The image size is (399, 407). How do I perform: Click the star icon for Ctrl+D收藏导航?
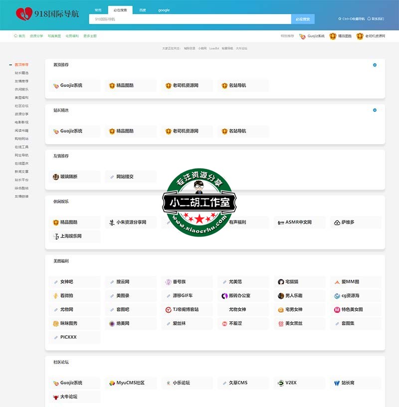click(340, 19)
